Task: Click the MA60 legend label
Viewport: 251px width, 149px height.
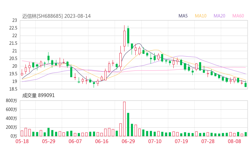Action: (238, 16)
